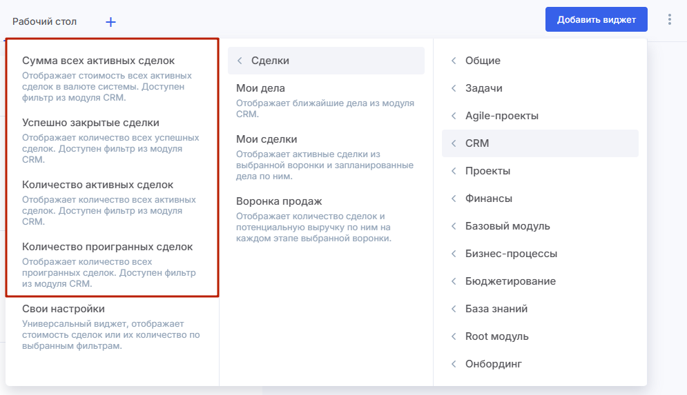
Task: Select the База знаний category
Action: pyautogui.click(x=540, y=308)
